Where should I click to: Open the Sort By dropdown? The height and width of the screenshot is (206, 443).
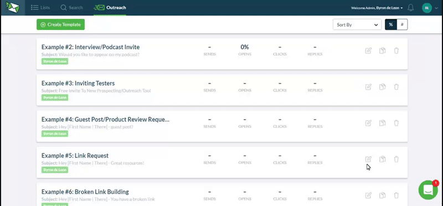pos(357,24)
